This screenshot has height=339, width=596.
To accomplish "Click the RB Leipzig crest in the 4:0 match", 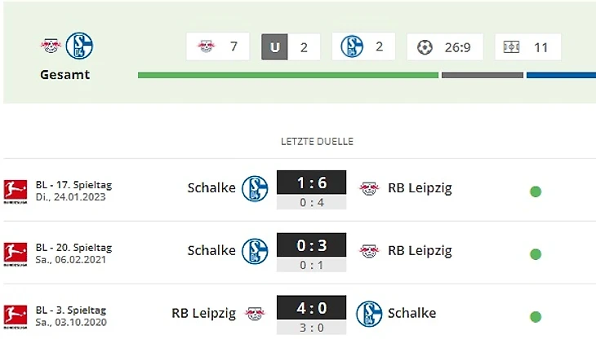I will click(x=256, y=313).
